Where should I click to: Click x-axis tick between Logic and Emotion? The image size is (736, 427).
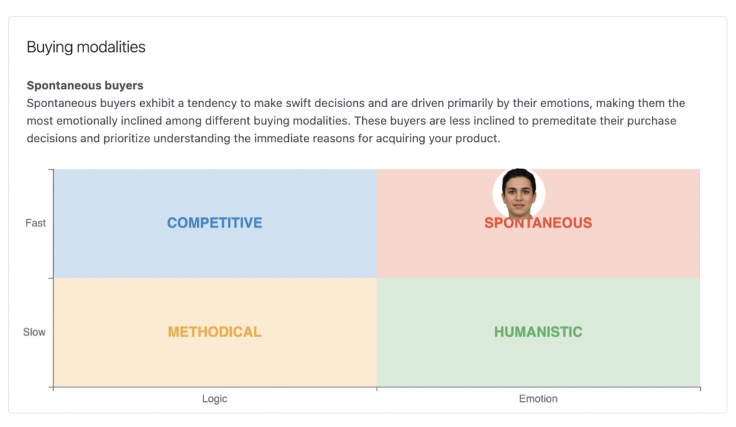377,389
